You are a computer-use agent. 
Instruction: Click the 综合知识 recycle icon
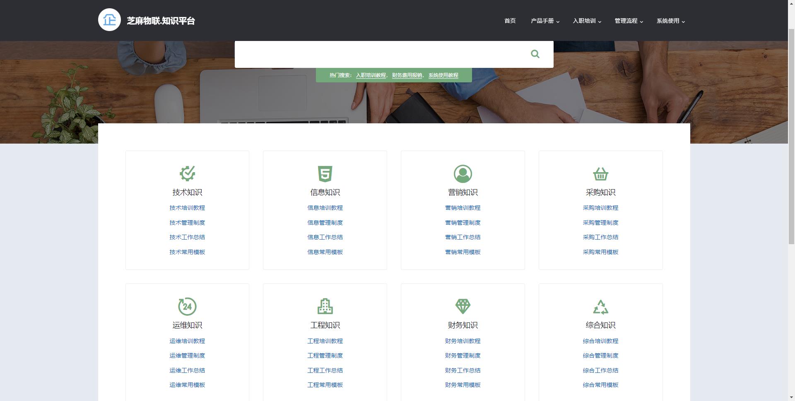tap(600, 307)
